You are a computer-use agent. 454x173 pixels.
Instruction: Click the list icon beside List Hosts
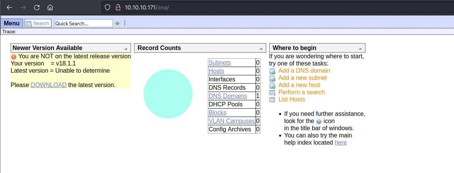272,100
